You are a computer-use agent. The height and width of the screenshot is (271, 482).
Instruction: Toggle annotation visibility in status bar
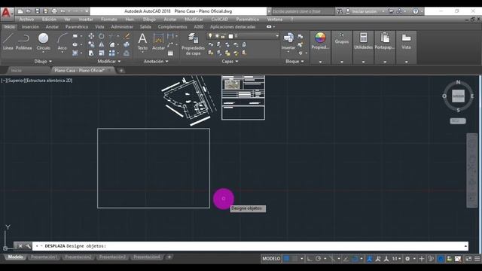tap(370, 259)
